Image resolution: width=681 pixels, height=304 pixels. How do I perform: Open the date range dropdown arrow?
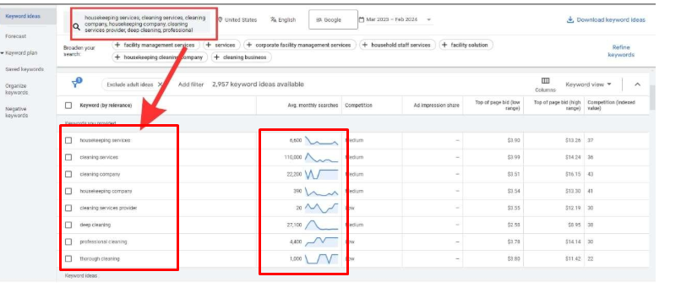pyautogui.click(x=428, y=20)
